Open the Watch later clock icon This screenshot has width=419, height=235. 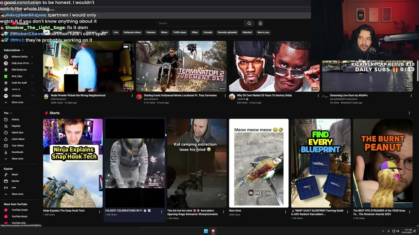click(6, 133)
